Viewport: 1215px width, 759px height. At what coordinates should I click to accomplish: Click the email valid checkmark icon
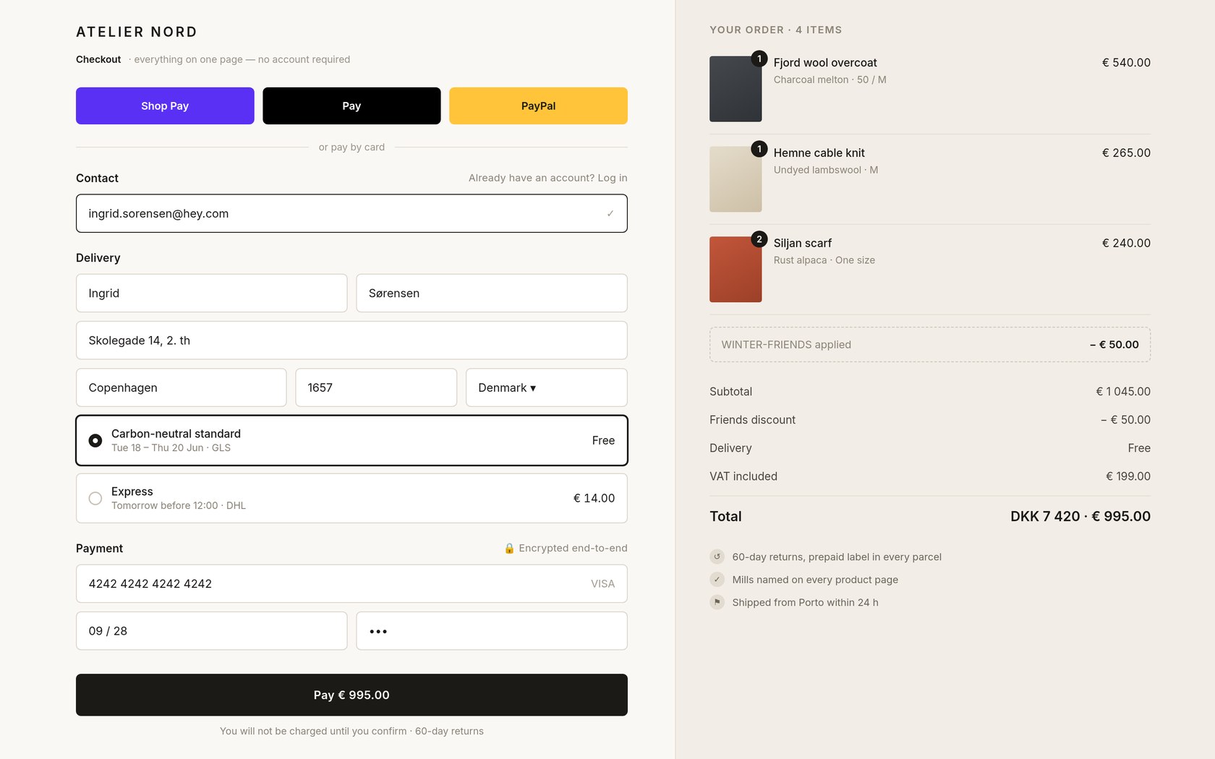click(610, 213)
